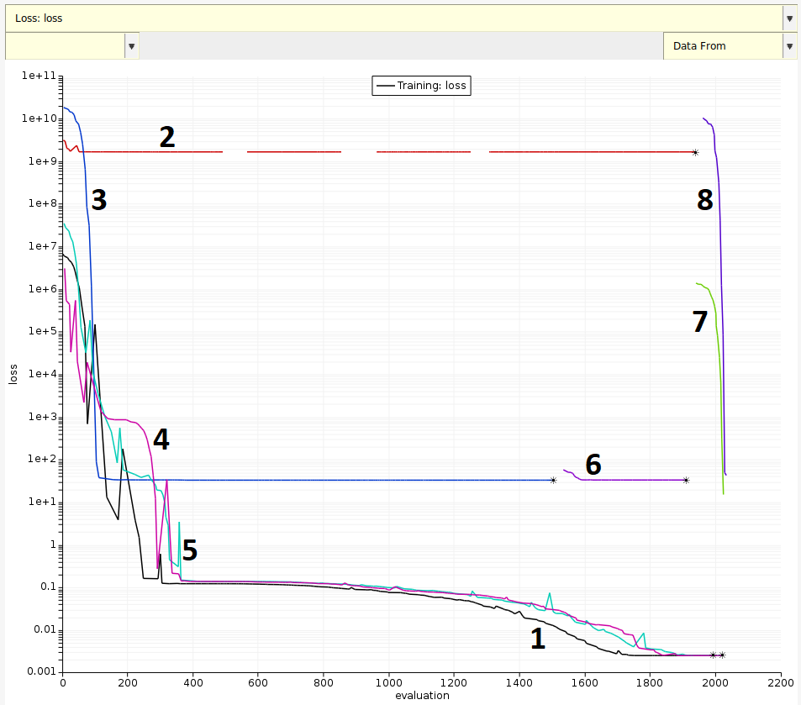Click the number 1 curve label
This screenshot has height=705, width=801.
click(x=538, y=639)
